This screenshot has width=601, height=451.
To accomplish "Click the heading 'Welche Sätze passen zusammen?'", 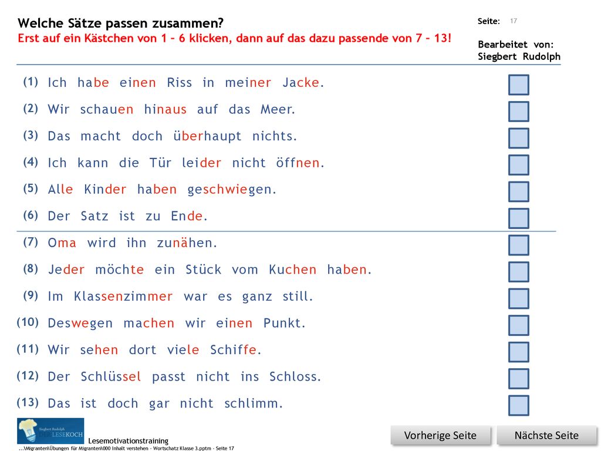I will coord(120,23).
